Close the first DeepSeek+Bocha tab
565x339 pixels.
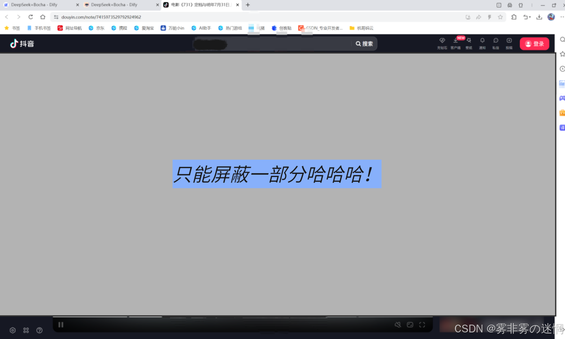78,5
